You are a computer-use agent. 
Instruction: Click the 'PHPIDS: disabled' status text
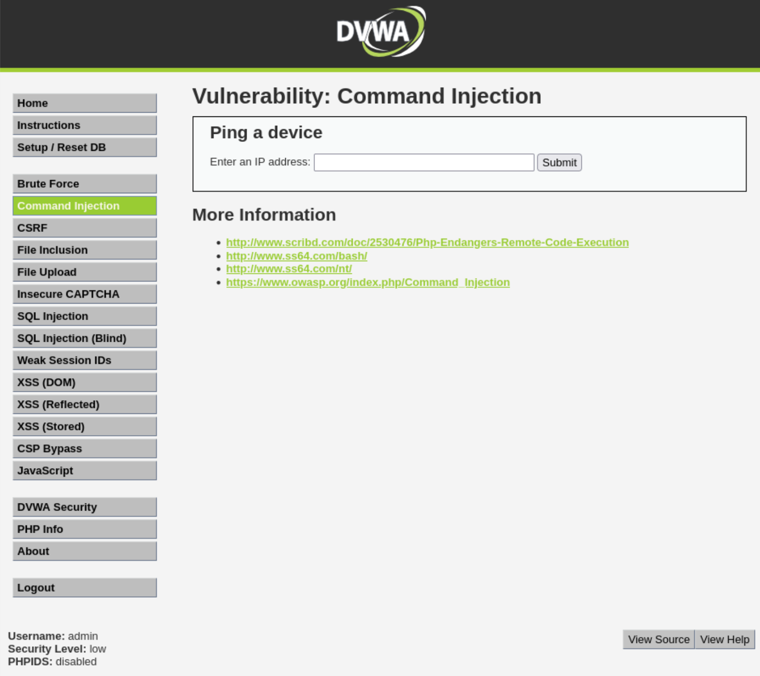(52, 662)
